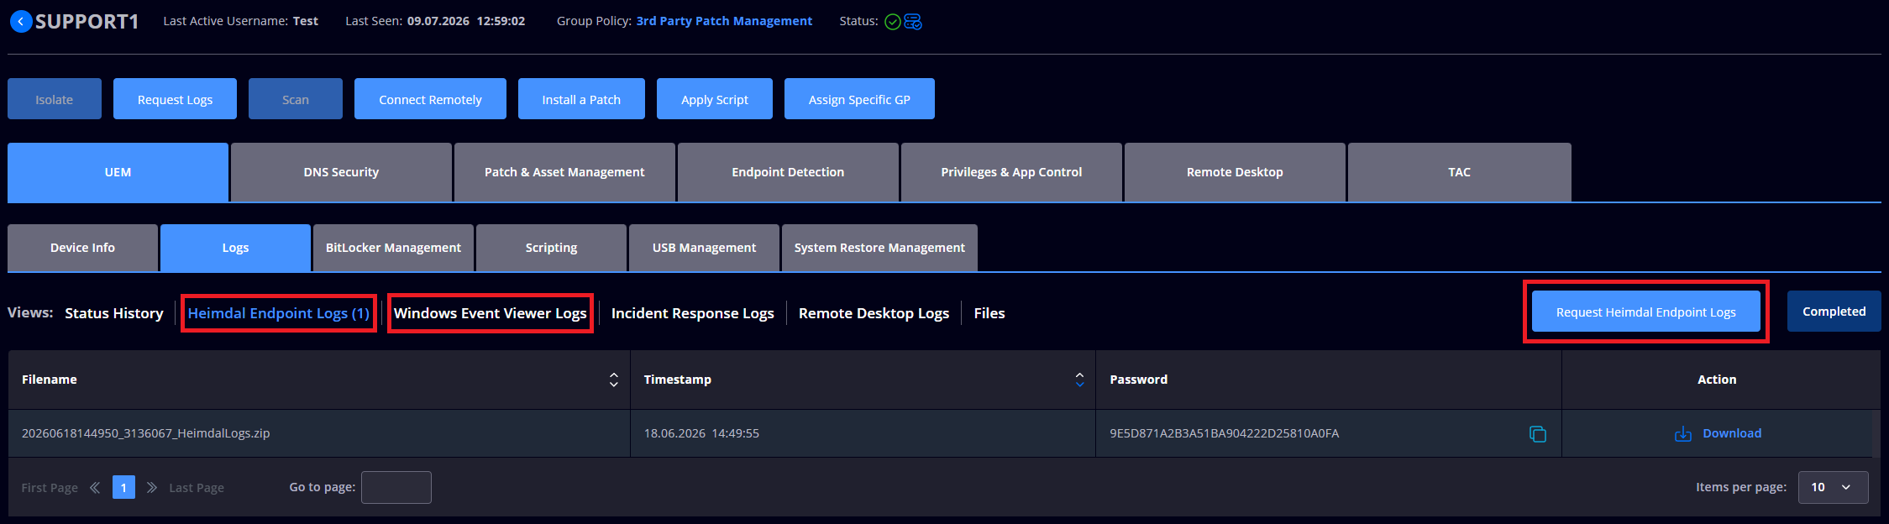The image size is (1889, 524).
Task: Click the Request Logs button
Action: (175, 99)
